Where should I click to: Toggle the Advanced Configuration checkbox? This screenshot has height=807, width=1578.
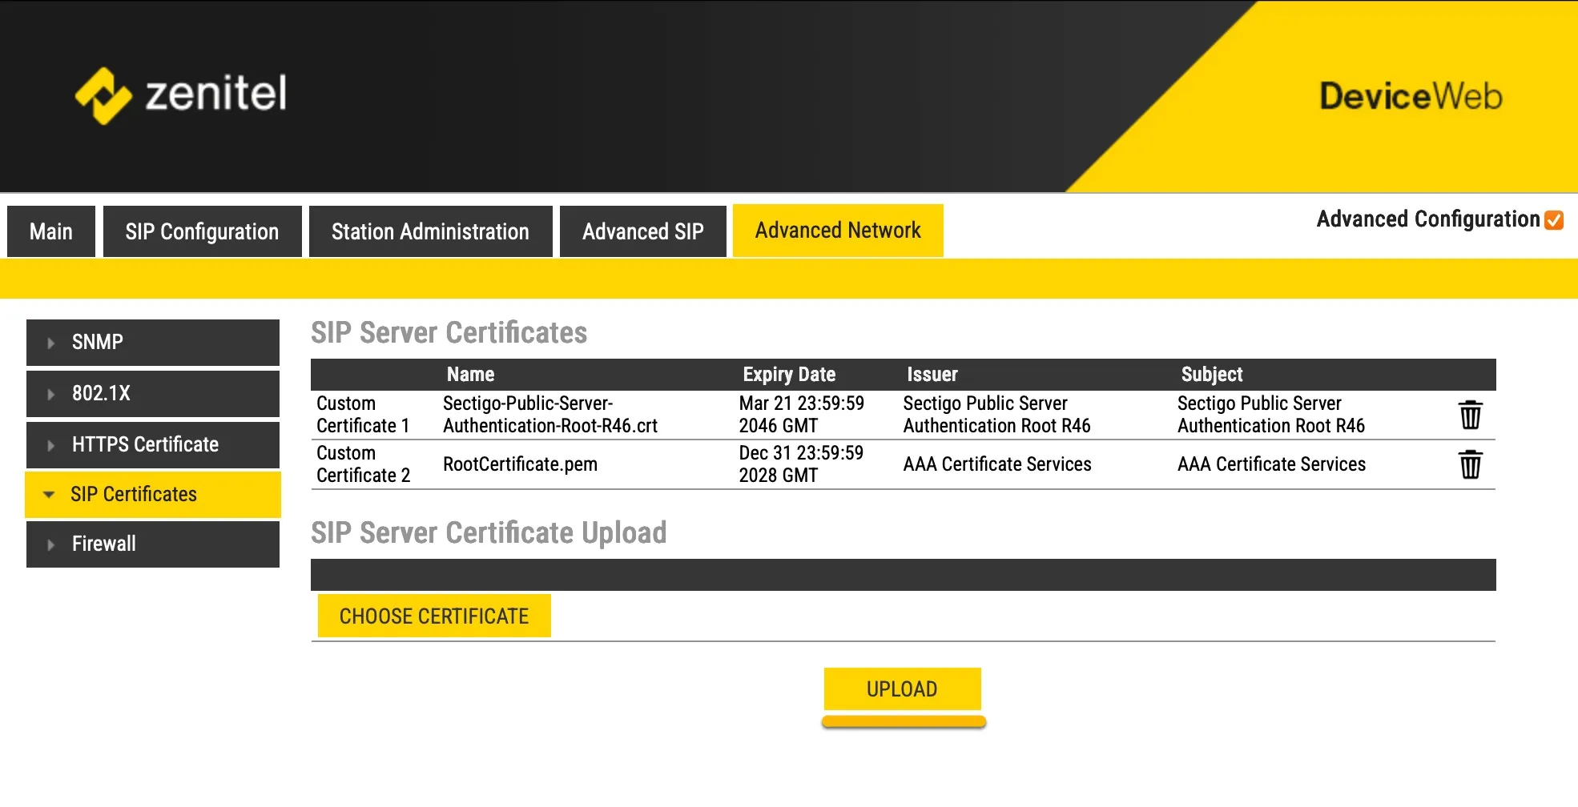coord(1554,220)
